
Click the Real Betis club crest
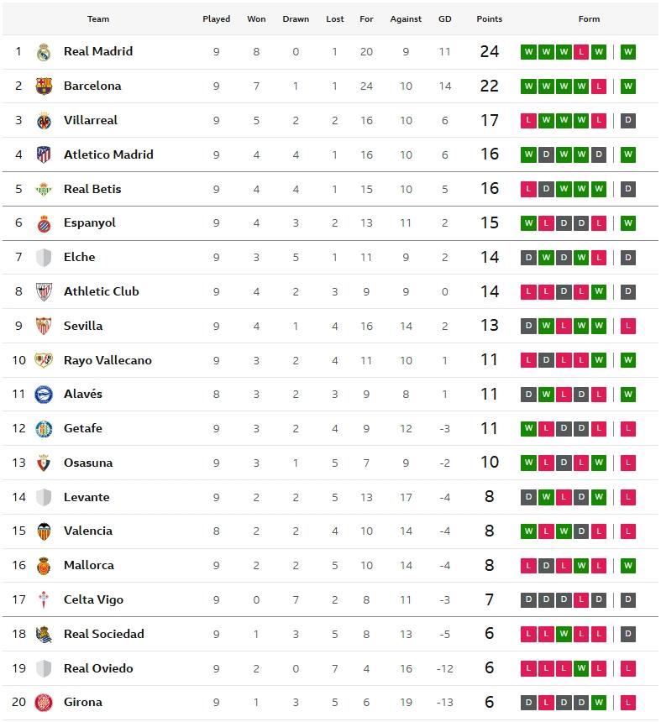coord(44,190)
